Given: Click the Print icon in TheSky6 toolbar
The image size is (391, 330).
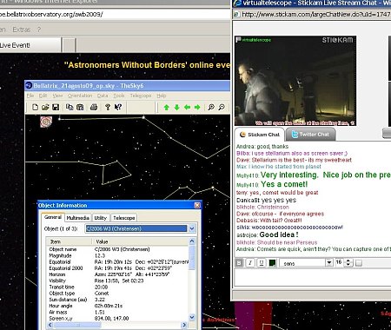Looking at the screenshot, I should click(94, 107).
